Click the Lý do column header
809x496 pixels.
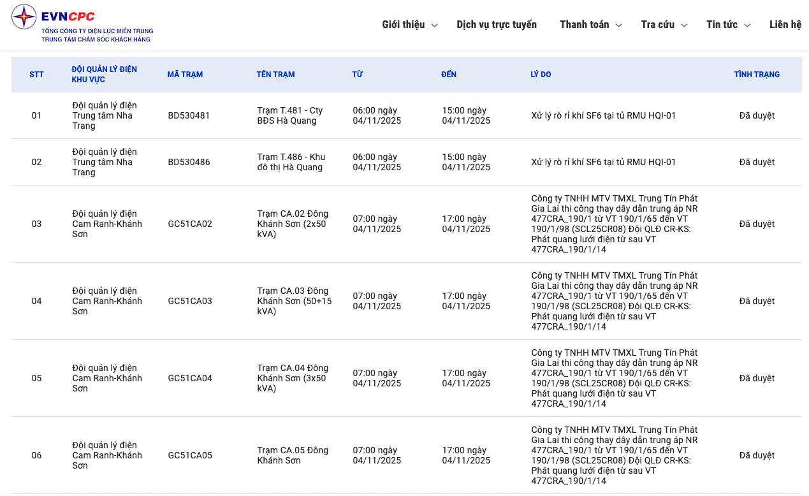pyautogui.click(x=541, y=75)
